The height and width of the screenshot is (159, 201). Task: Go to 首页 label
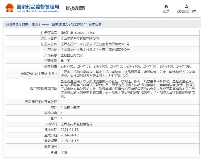[x=166, y=11]
